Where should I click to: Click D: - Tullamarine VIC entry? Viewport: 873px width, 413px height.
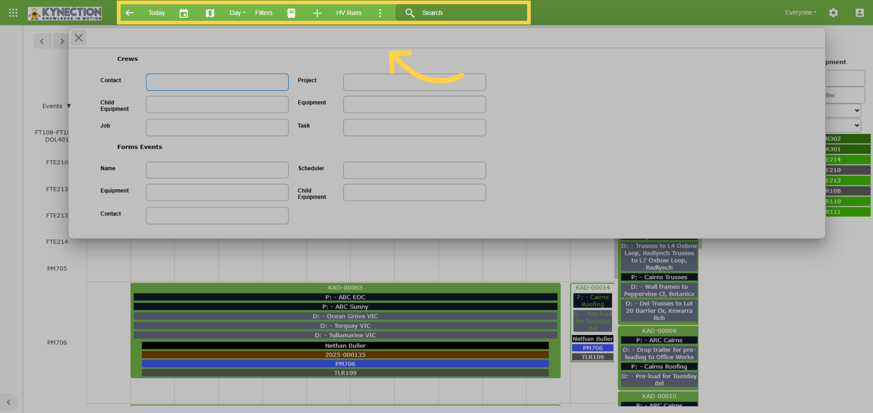point(345,335)
